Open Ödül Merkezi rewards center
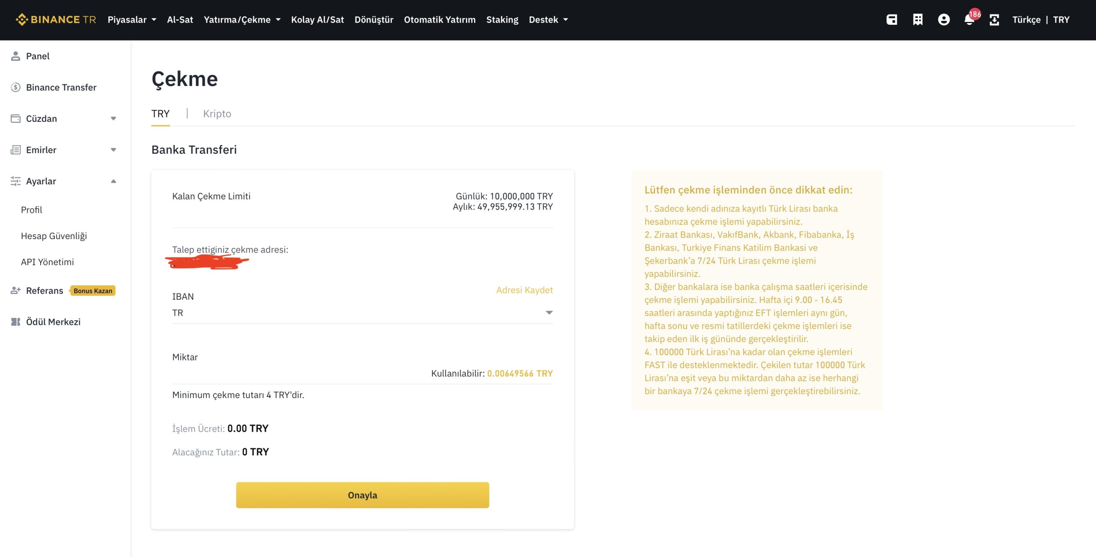Viewport: 1096px width, 557px height. 53,322
